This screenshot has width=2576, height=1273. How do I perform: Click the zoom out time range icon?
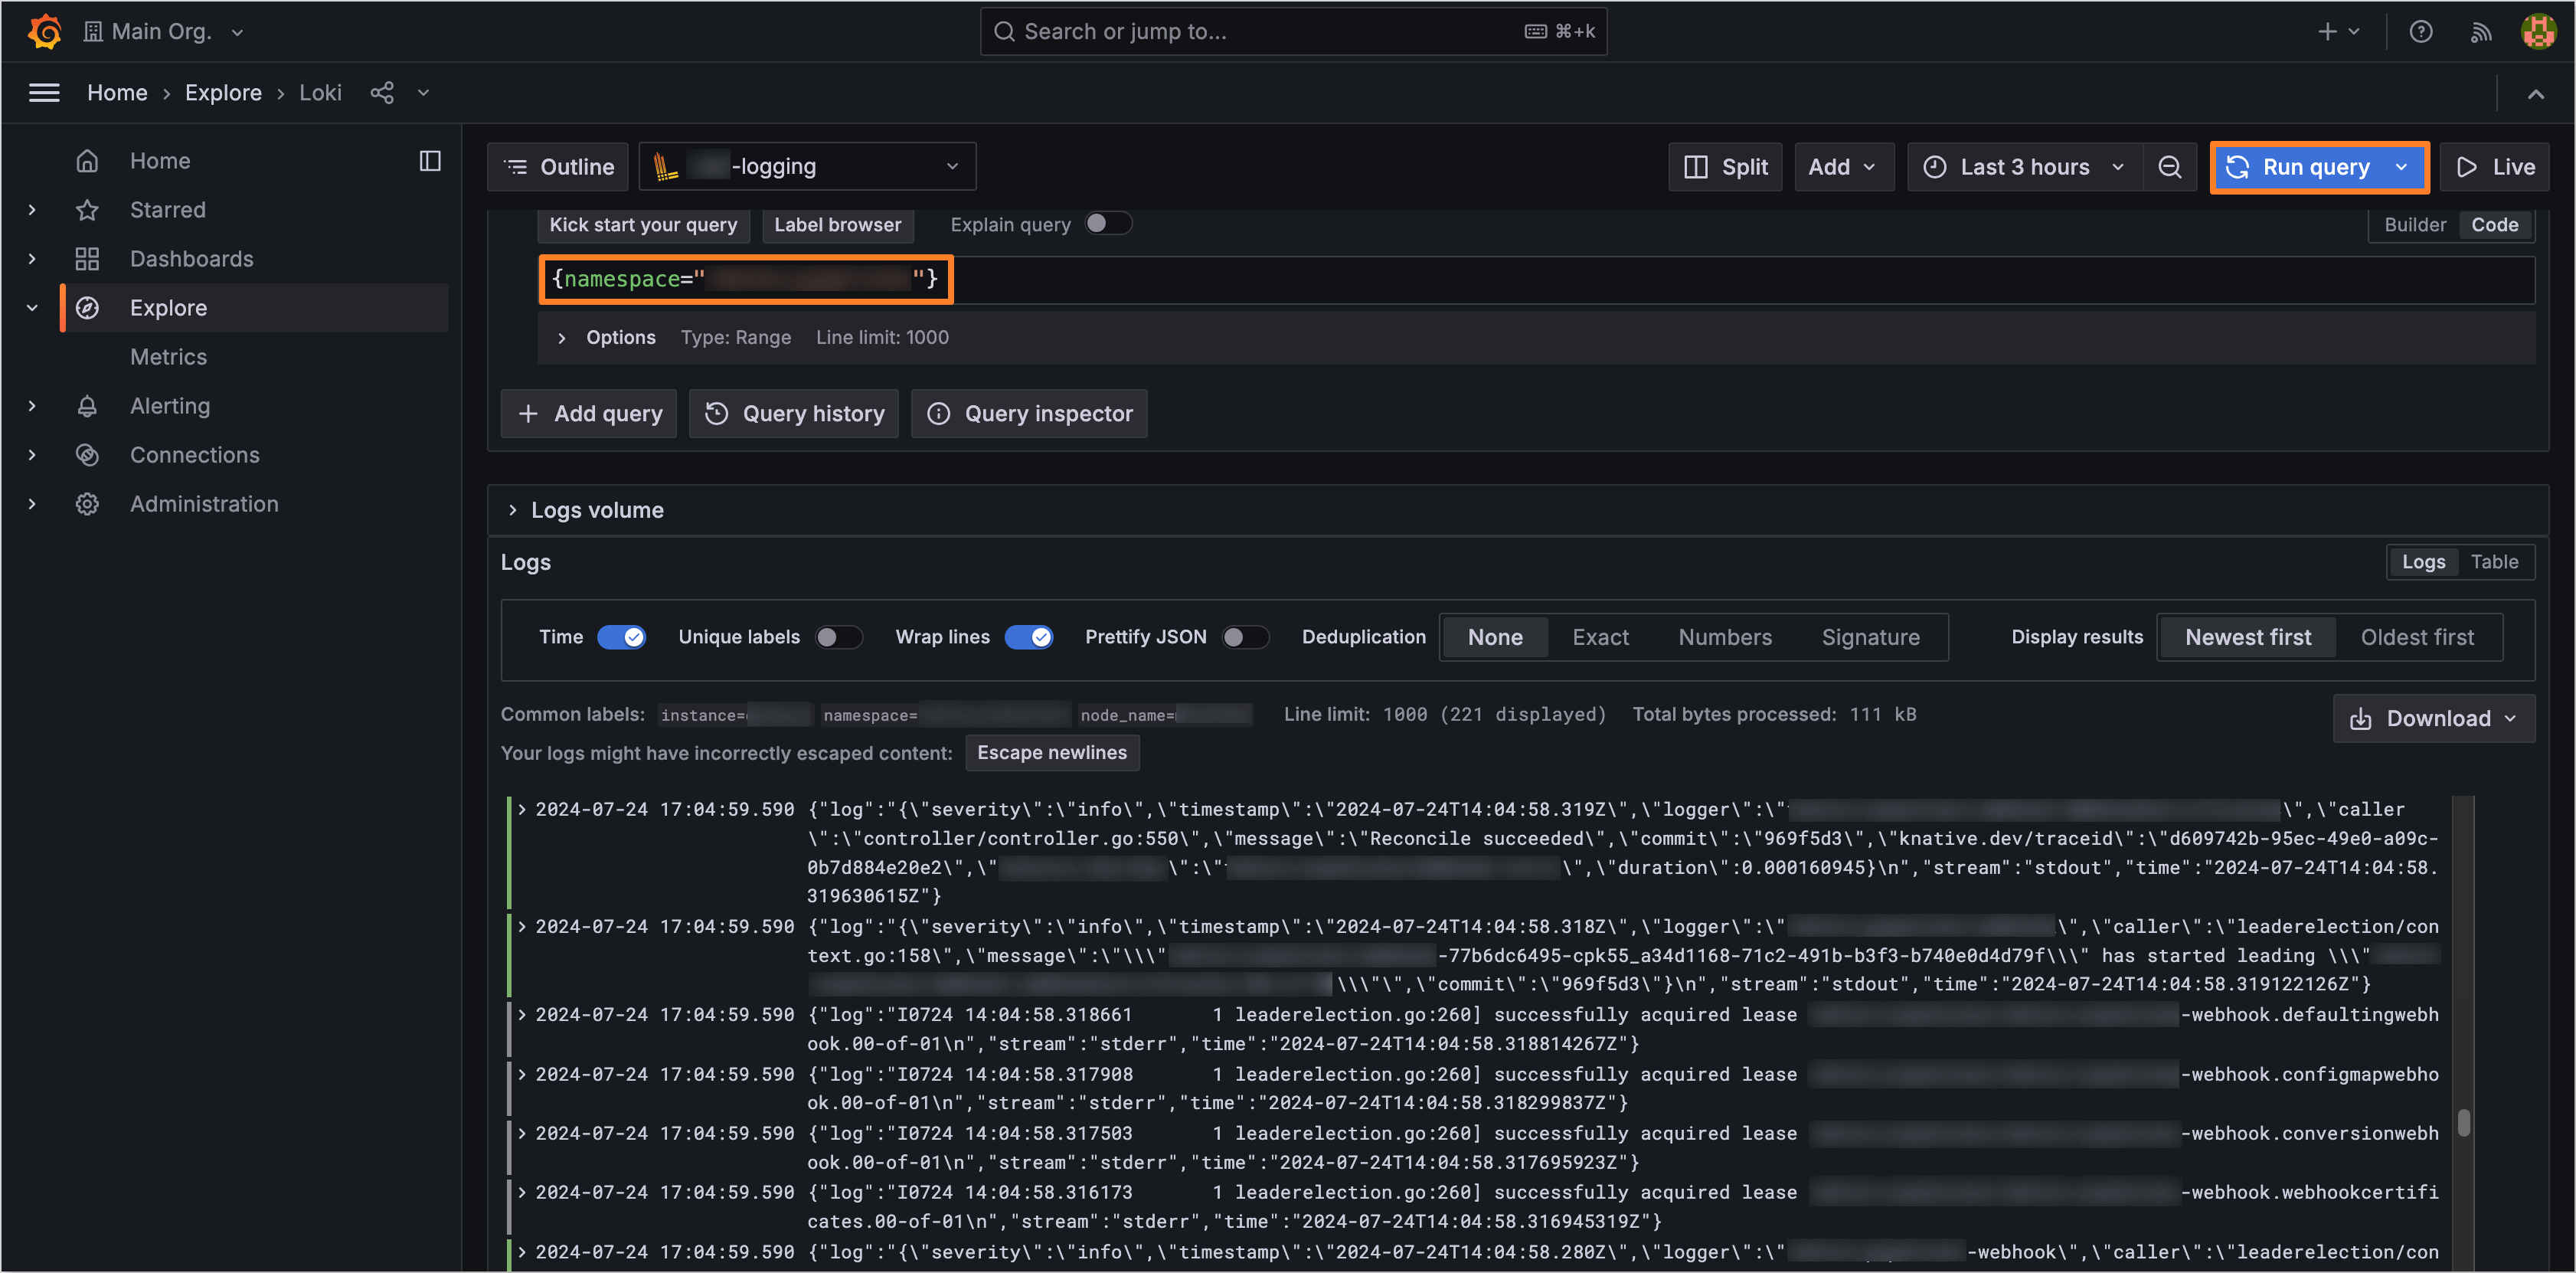(x=2168, y=167)
